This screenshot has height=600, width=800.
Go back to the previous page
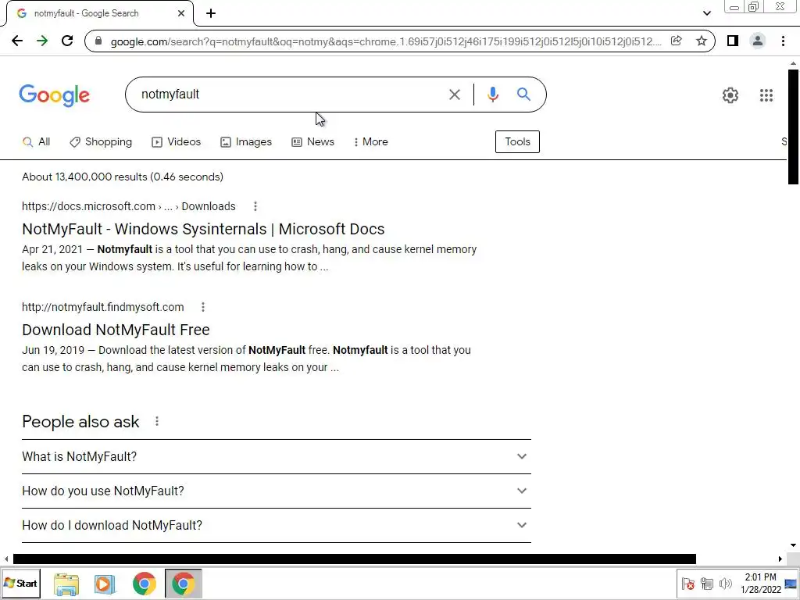[x=17, y=41]
